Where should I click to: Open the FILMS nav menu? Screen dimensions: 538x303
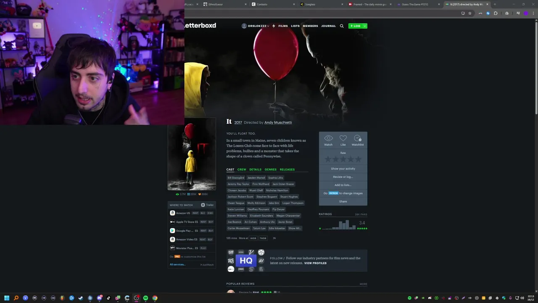click(x=283, y=26)
